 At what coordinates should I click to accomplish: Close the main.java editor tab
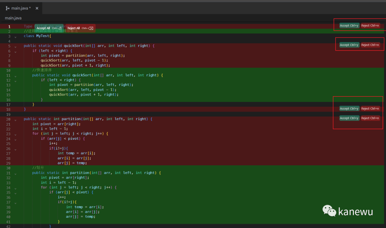click(37, 8)
